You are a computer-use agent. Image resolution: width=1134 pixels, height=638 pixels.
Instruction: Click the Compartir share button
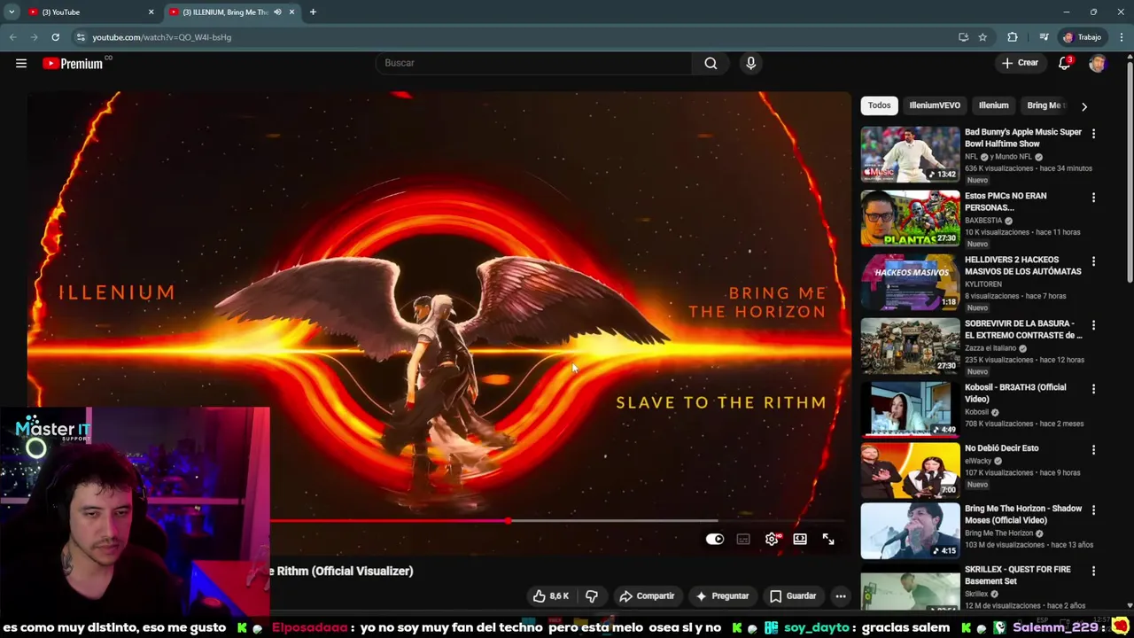[647, 596]
